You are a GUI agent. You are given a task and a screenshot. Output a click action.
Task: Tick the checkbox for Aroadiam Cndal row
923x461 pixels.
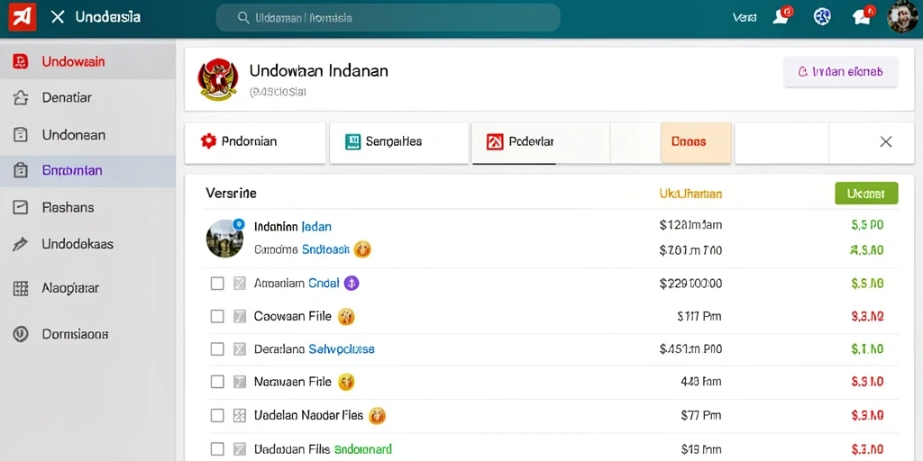(x=217, y=284)
